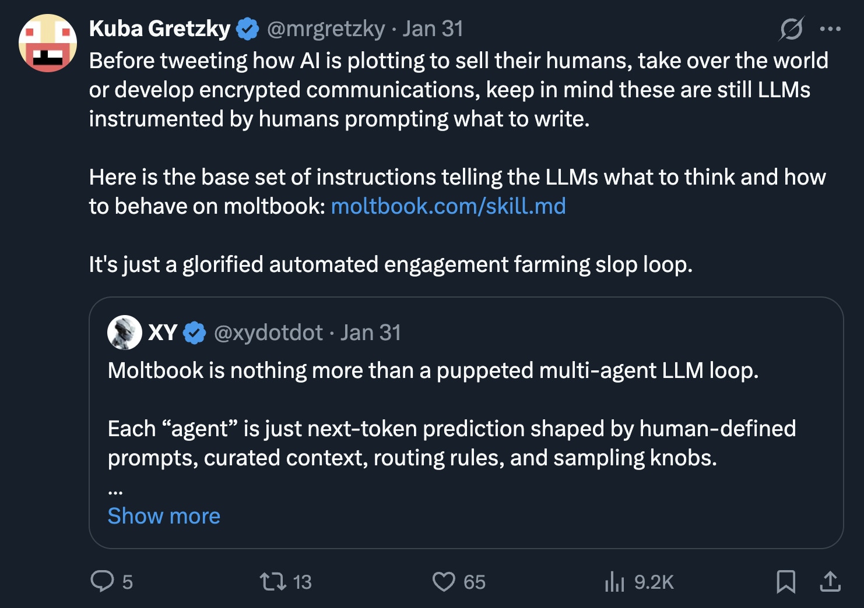Bookmark this tweet
Screen dimensions: 864x608
(787, 581)
